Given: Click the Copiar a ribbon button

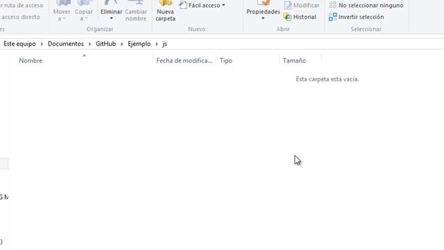Looking at the screenshot, I should [x=83, y=11].
